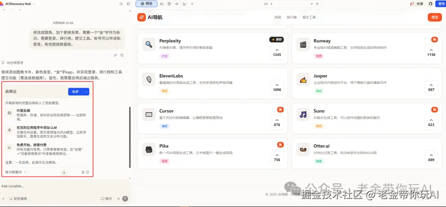Click the plus attach icon in chat box

click(x=3, y=199)
